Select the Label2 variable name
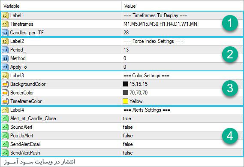The image size is (244, 167). [x=17, y=41]
